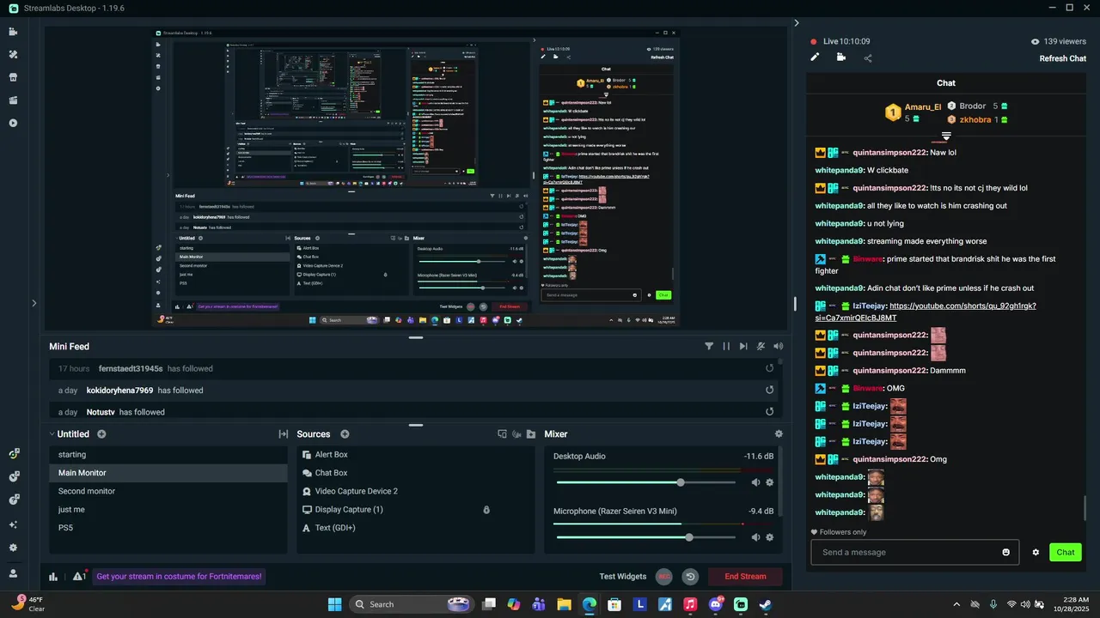
Task: Open Mixer advanced settings gear
Action: click(x=779, y=434)
